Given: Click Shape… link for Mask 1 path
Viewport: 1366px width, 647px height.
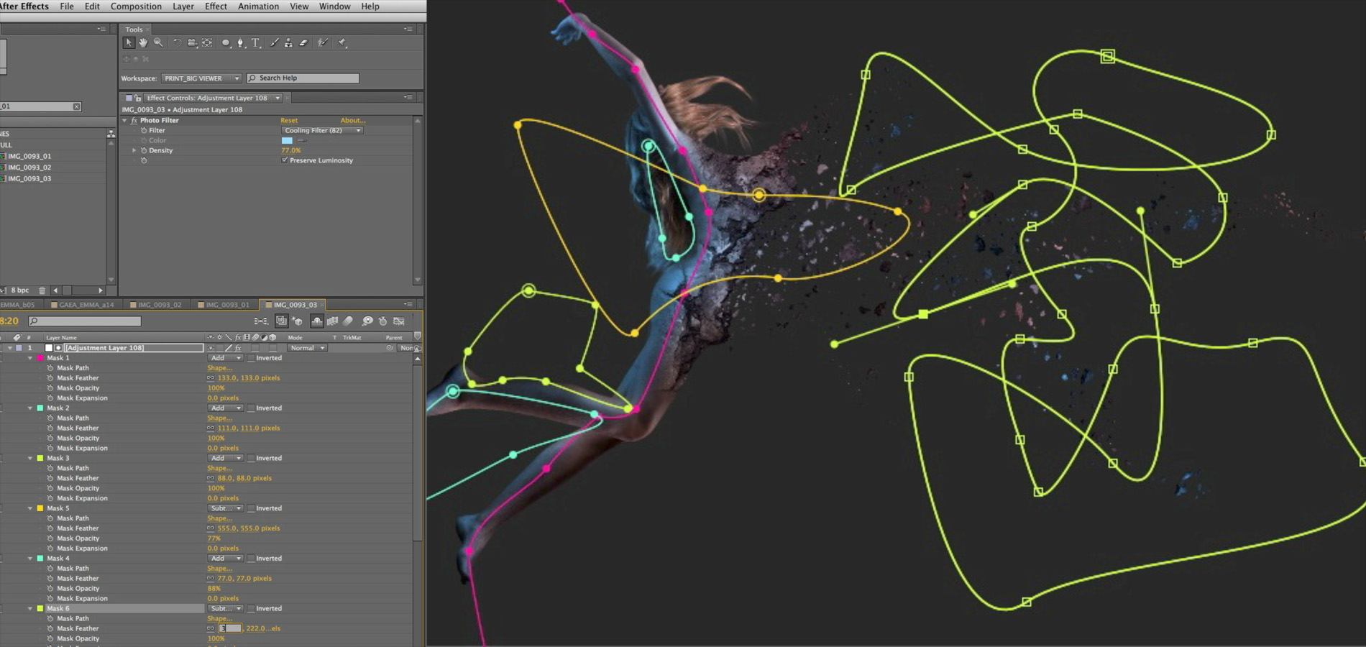Looking at the screenshot, I should 219,368.
